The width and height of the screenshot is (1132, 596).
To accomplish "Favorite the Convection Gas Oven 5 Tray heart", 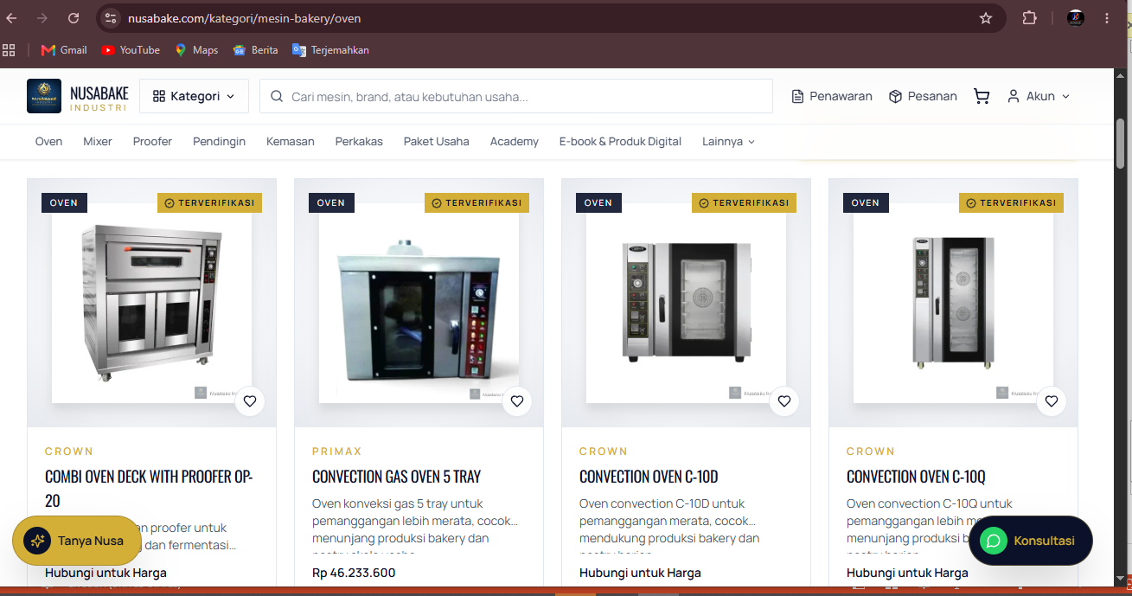I will click(x=517, y=401).
